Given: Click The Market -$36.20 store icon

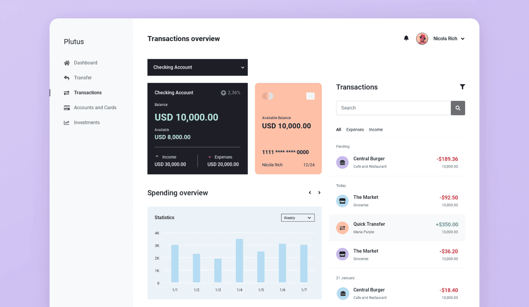Looking at the screenshot, I should 342,254.
